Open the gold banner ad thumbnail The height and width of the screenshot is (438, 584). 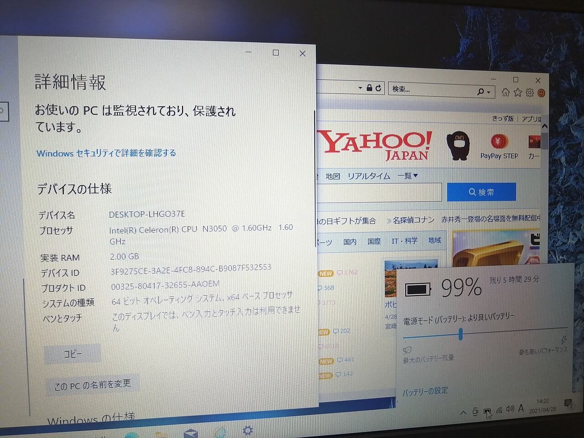click(x=496, y=249)
